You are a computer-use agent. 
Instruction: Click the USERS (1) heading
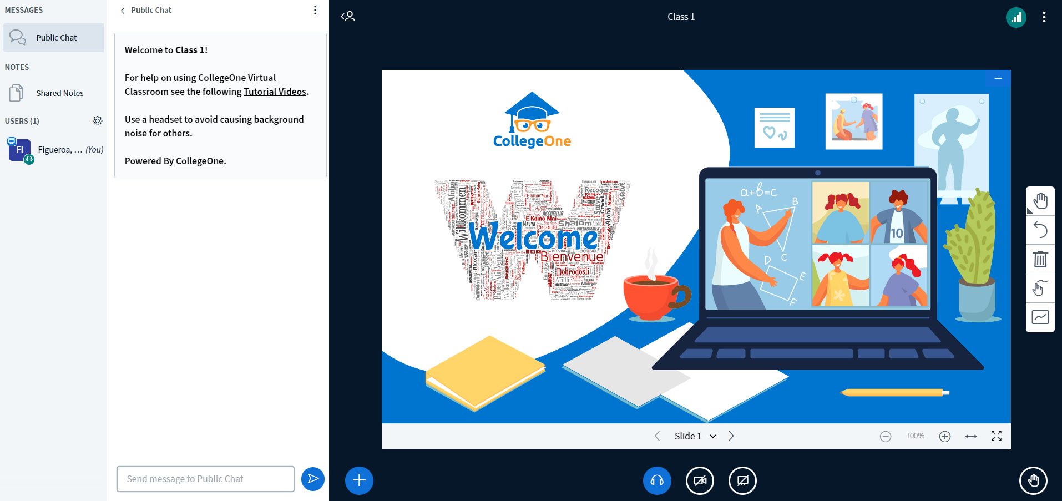coord(22,121)
